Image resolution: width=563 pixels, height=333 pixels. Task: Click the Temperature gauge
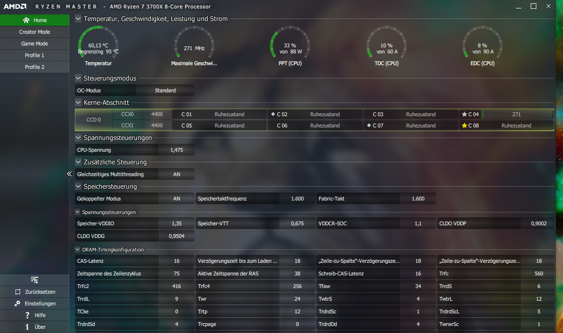tap(98, 45)
